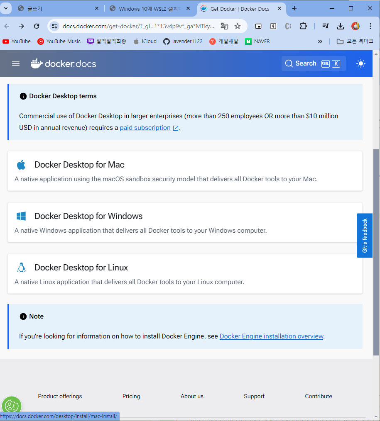
Task: Click the page vertical scrollbar thumb
Action: [x=376, y=252]
